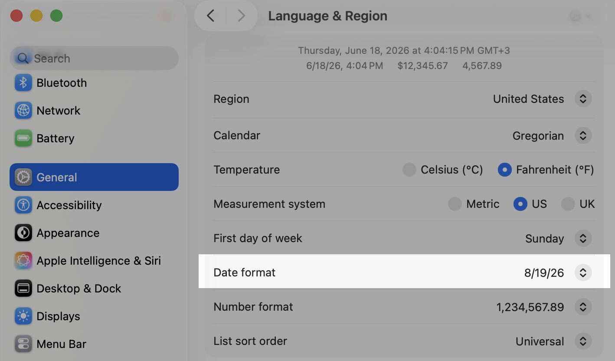Viewport: 615px width, 361px height.
Task: Open Desktop & Dock settings
Action: [94, 289]
